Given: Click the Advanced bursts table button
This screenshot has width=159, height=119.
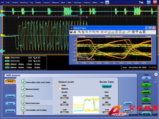Looking at the screenshot, I should tap(107, 86).
